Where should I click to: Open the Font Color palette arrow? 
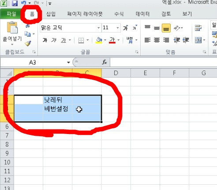[119, 40]
